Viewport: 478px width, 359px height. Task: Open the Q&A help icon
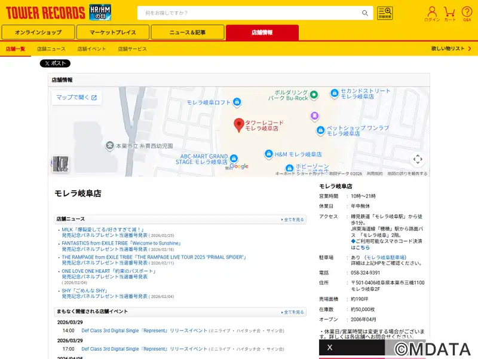pyautogui.click(x=467, y=13)
